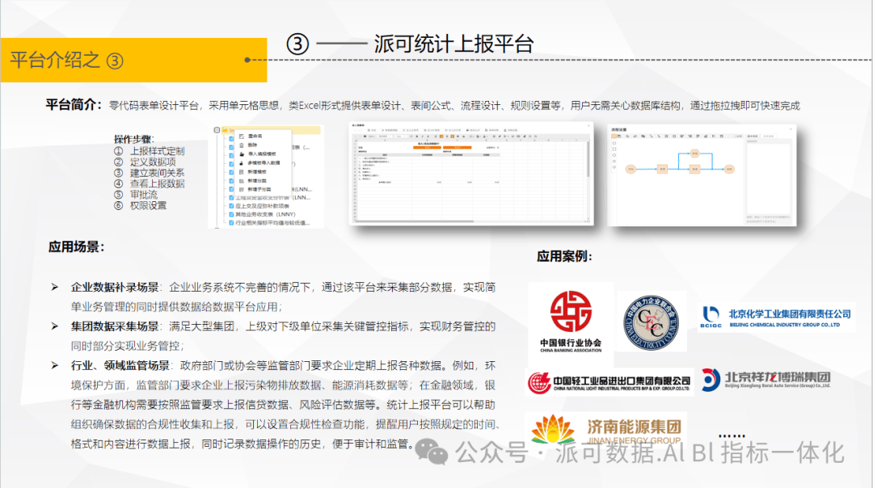The height and width of the screenshot is (488, 873).
Task: Click bullet 集团数据采集场景
Action: (115, 326)
